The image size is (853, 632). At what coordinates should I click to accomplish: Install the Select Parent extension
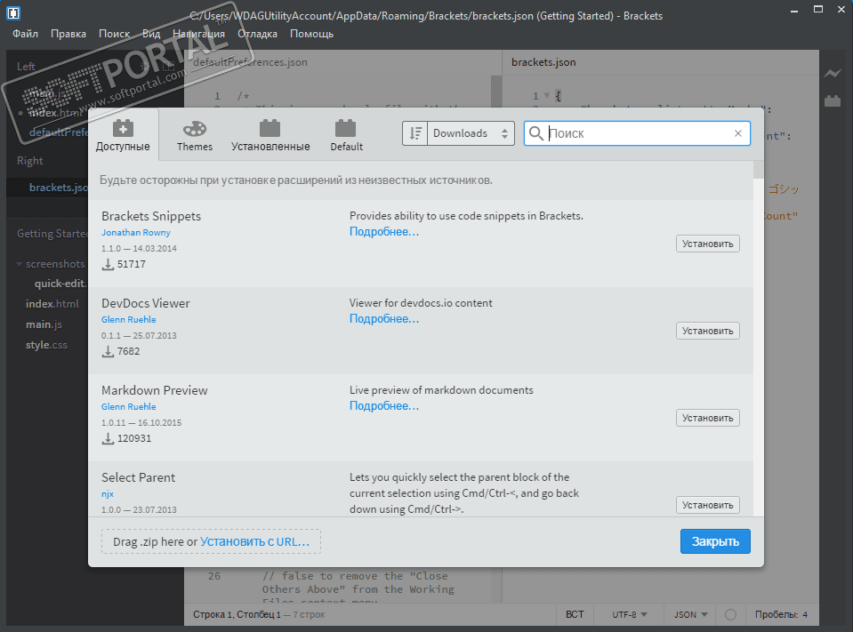708,505
